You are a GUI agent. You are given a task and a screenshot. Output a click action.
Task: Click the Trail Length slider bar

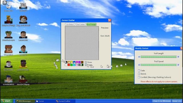click(x=159, y=57)
